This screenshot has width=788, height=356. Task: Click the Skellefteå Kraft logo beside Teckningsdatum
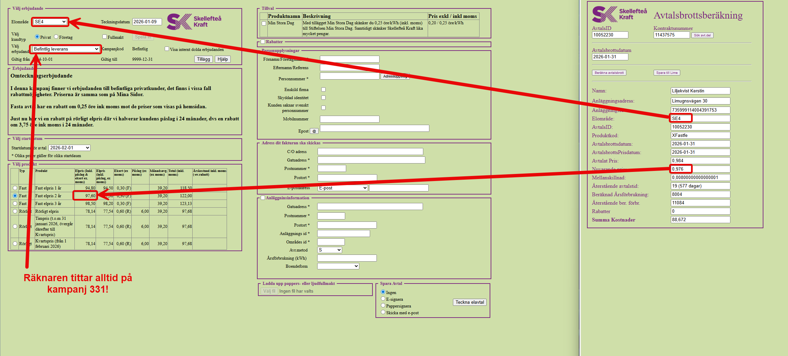194,22
